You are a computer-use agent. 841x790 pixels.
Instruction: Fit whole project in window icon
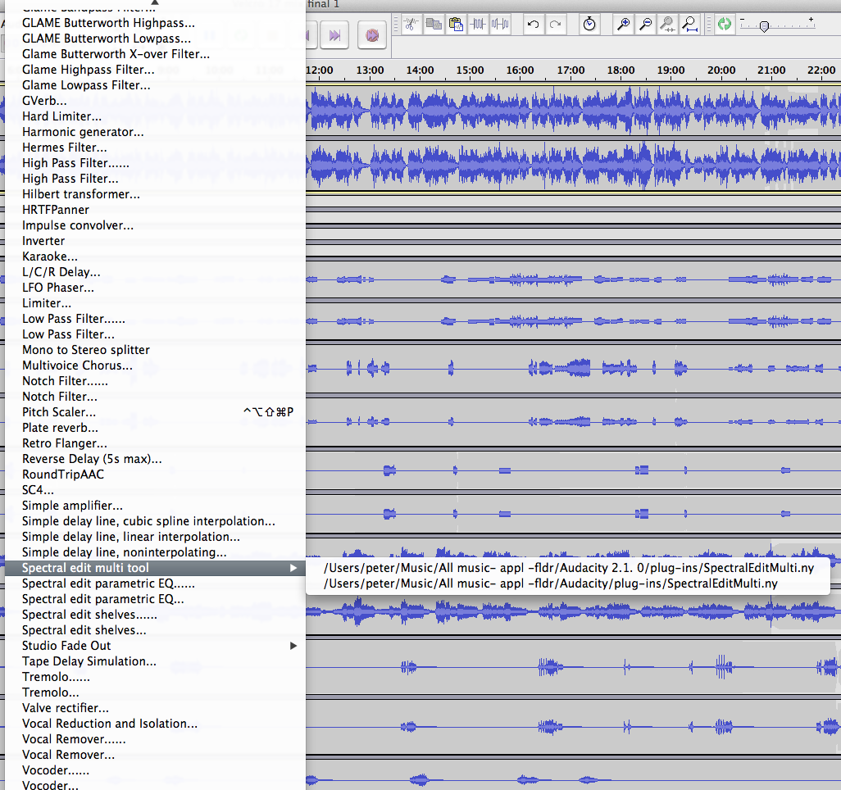click(x=689, y=24)
